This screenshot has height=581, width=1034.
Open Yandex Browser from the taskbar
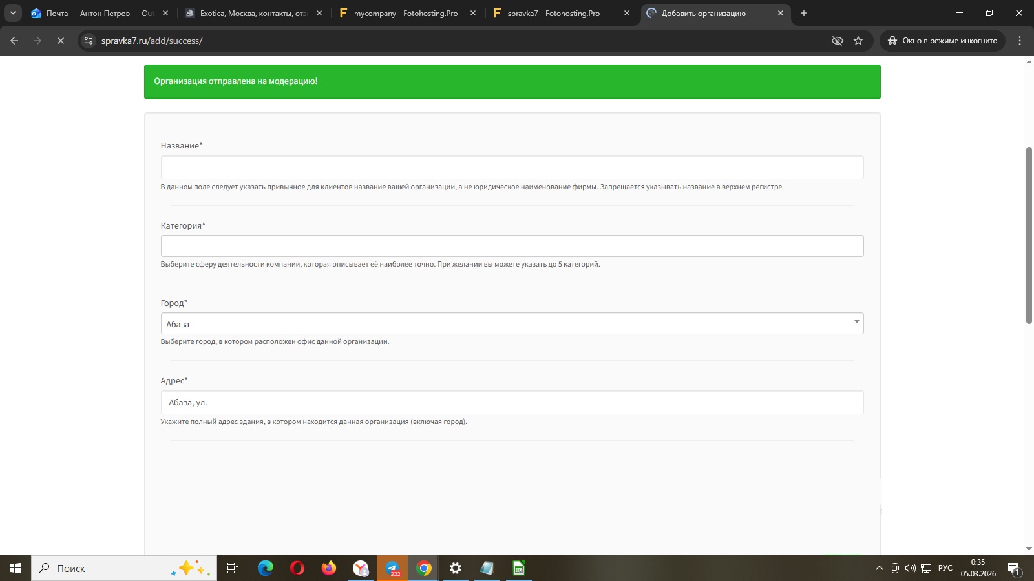tap(361, 568)
